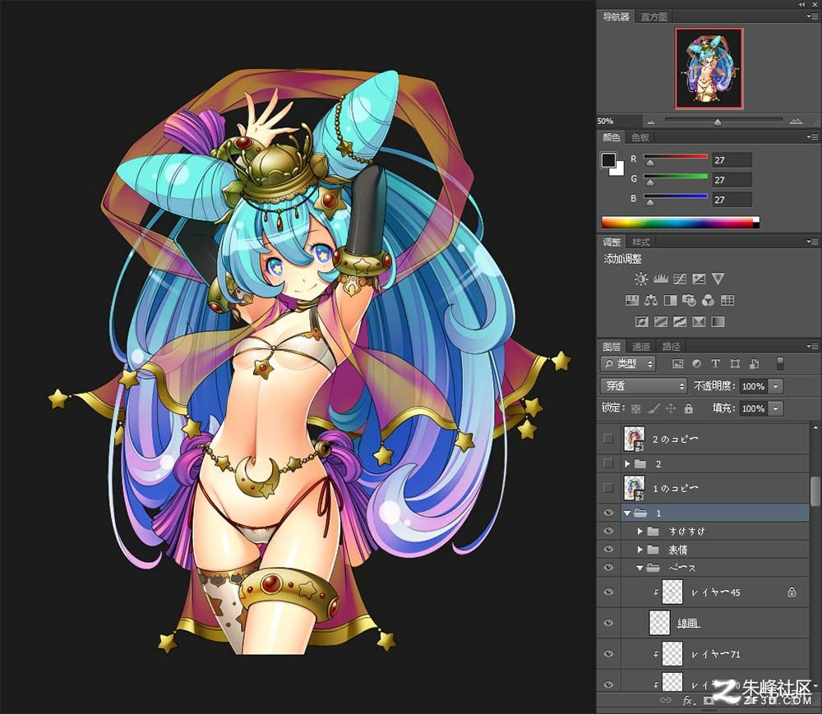Switch to the 样式 (Styles) tab
The width and height of the screenshot is (822, 714).
(640, 242)
